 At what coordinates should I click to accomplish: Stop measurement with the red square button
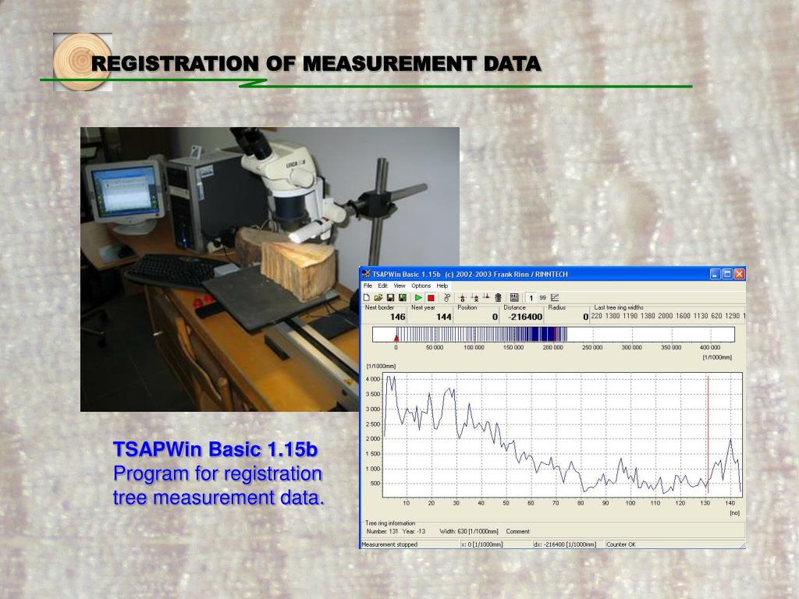pos(431,297)
